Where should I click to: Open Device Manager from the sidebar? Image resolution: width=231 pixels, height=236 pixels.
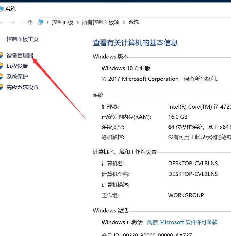coord(20,55)
